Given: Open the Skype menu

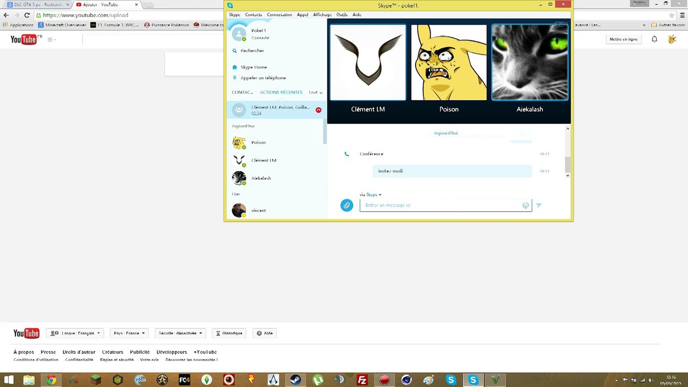Looking at the screenshot, I should 234,15.
